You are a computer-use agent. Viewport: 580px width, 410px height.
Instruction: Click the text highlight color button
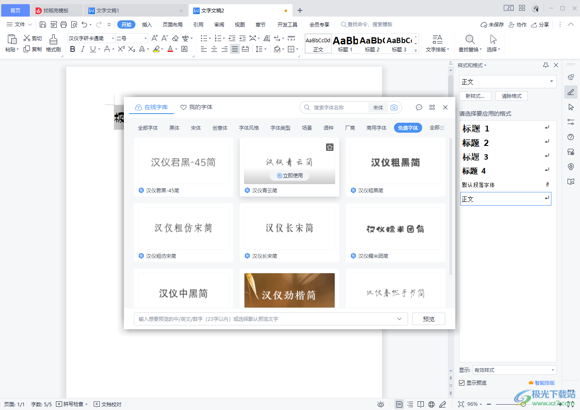click(x=156, y=49)
